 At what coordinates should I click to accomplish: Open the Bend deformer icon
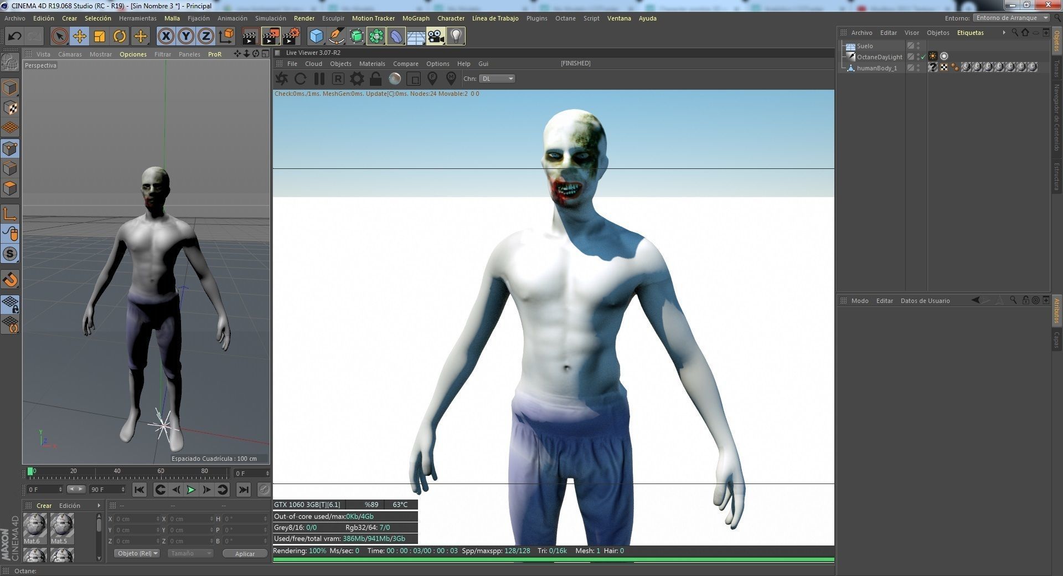[396, 37]
